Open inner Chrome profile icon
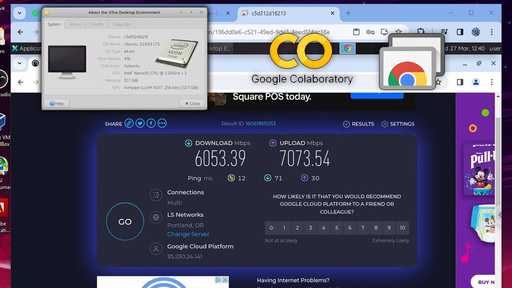 (476, 82)
